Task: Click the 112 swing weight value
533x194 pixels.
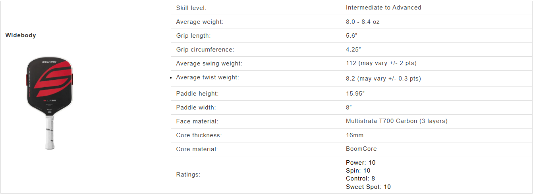Action: (x=381, y=63)
